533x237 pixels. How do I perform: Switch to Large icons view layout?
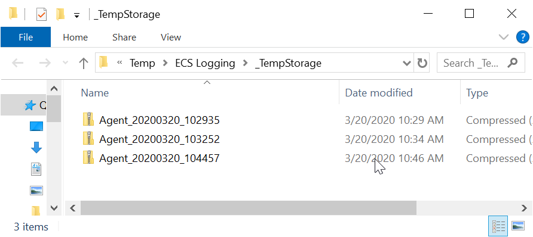(517, 226)
